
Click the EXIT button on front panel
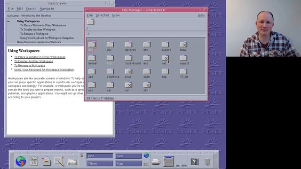click(x=146, y=164)
